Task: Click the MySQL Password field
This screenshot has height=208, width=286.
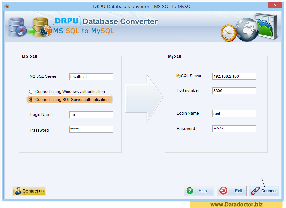Action: [234, 129]
